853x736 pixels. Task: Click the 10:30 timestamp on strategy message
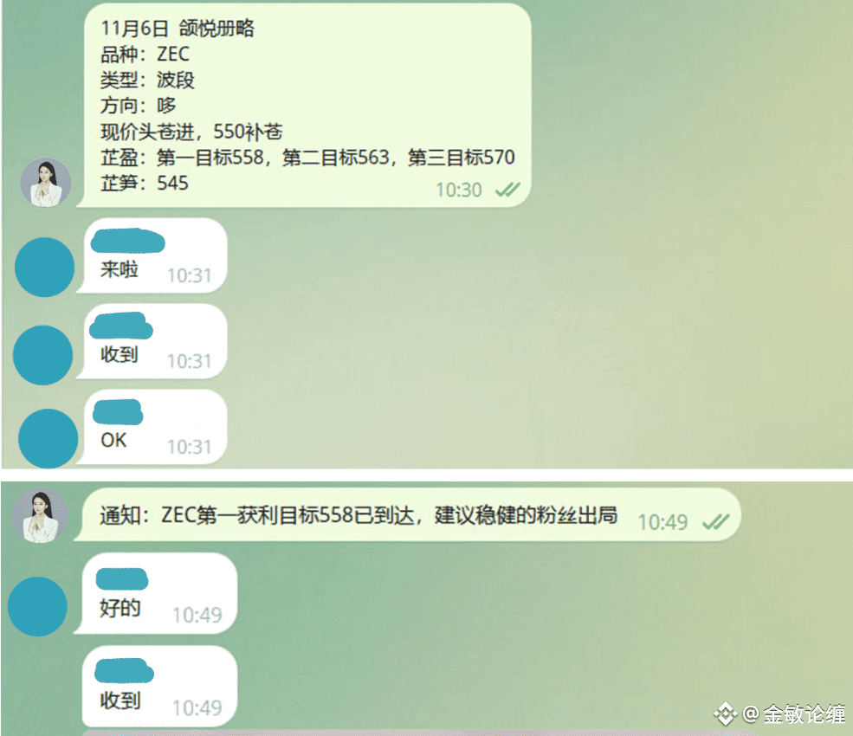click(459, 190)
